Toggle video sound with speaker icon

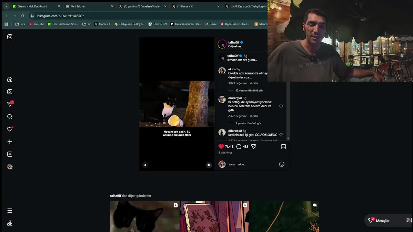click(209, 165)
